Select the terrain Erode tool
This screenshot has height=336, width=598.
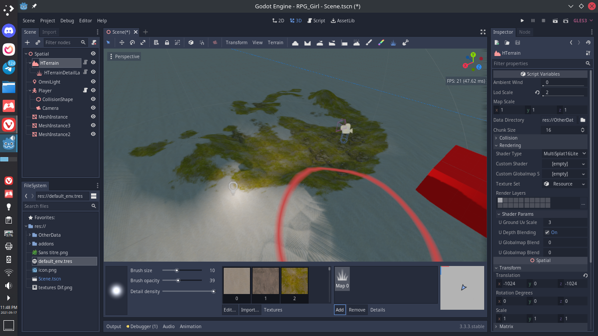pyautogui.click(x=356, y=42)
